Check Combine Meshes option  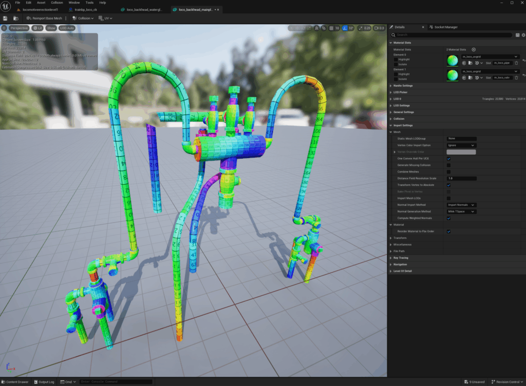coord(448,172)
